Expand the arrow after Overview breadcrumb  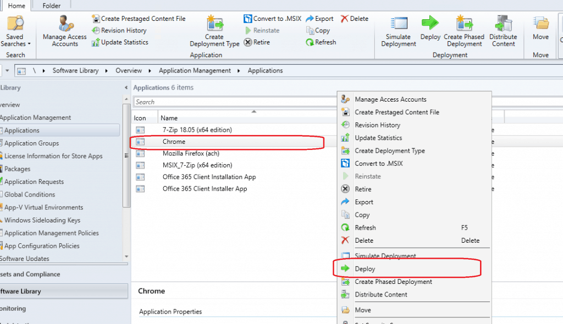tap(150, 71)
